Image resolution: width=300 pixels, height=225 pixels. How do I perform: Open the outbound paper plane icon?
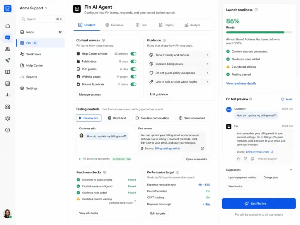tap(7, 60)
